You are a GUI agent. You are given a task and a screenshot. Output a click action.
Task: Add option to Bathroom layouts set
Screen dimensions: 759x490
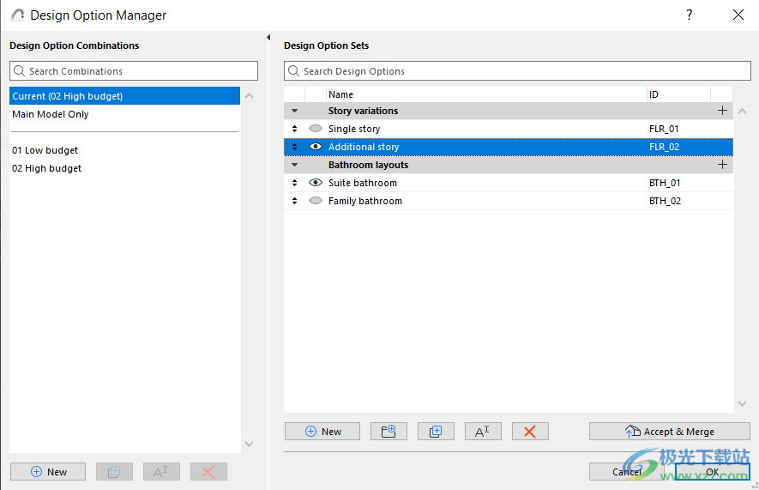coord(722,165)
